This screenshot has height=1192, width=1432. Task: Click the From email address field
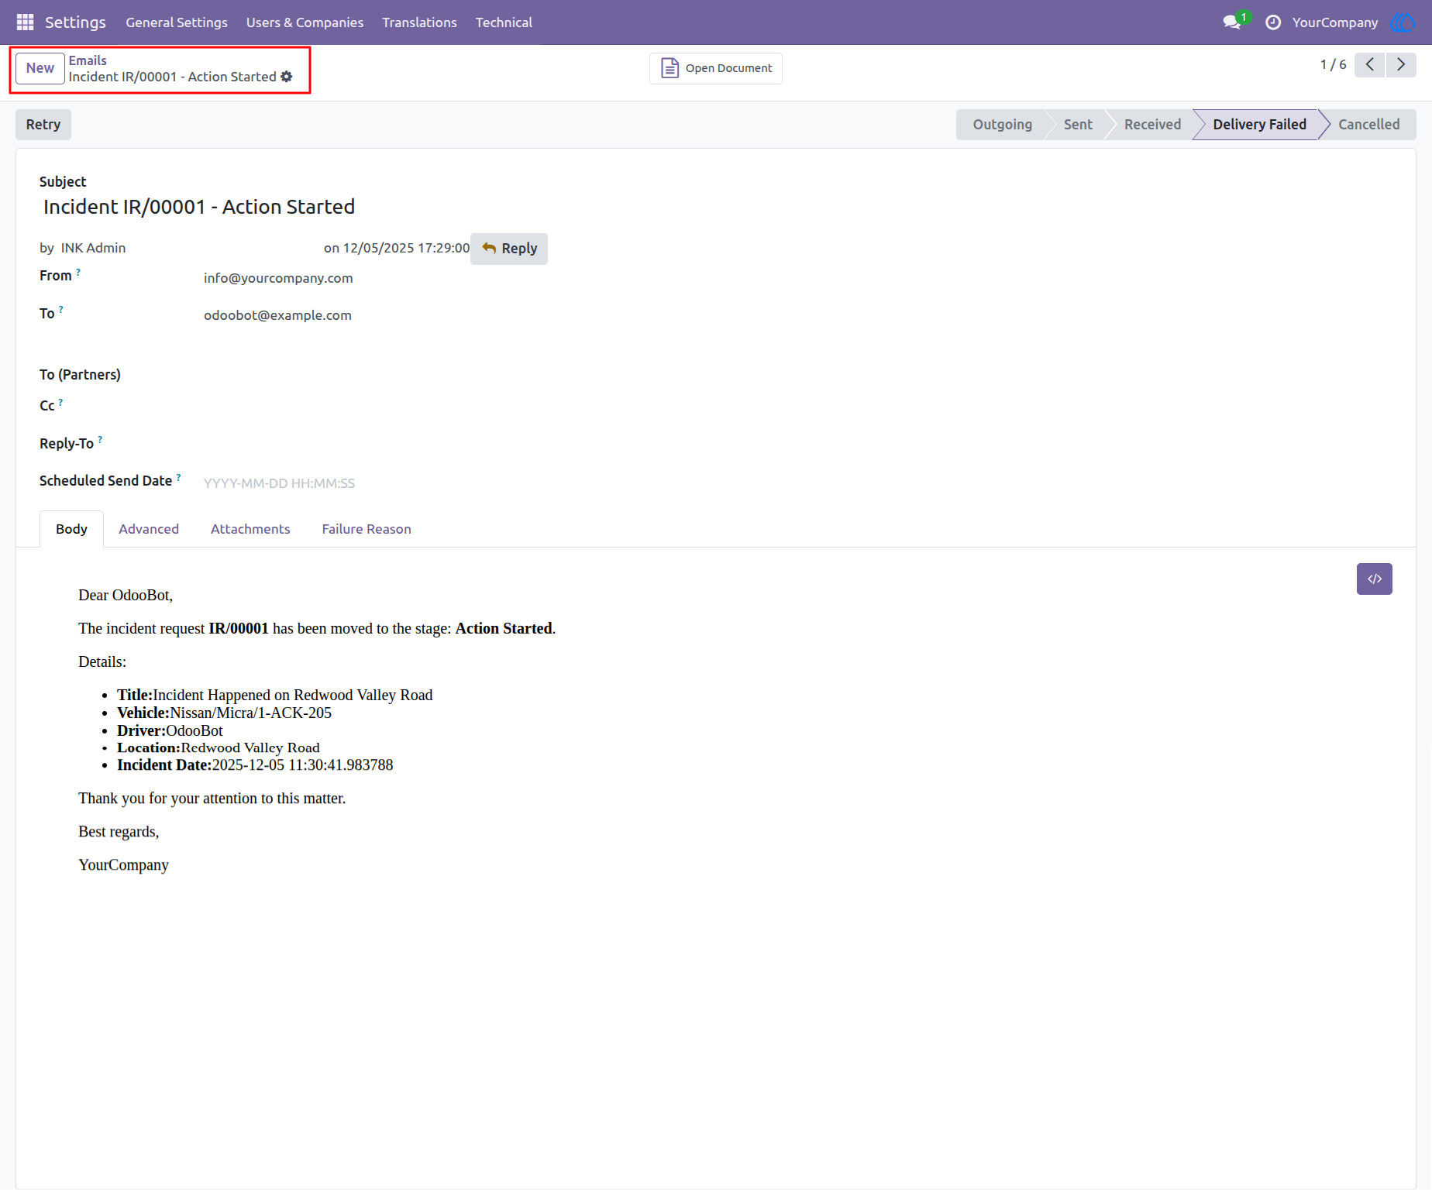point(278,278)
